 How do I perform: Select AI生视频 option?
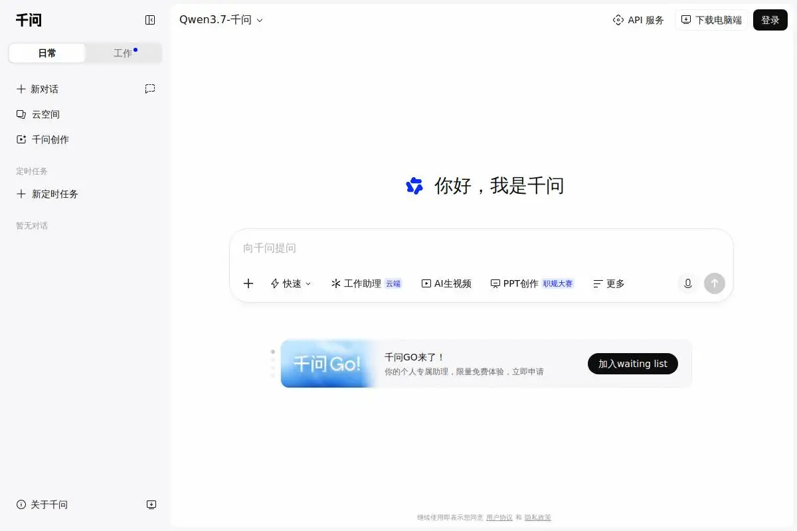(446, 283)
